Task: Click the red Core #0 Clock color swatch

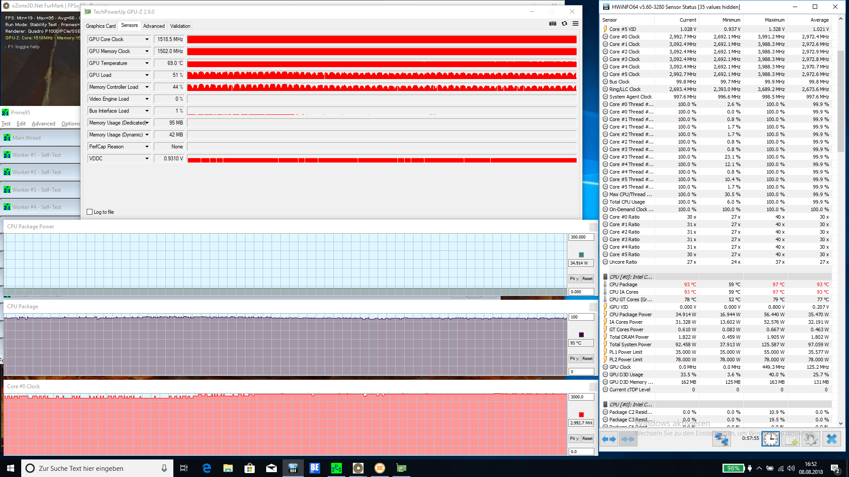Action: [581, 415]
